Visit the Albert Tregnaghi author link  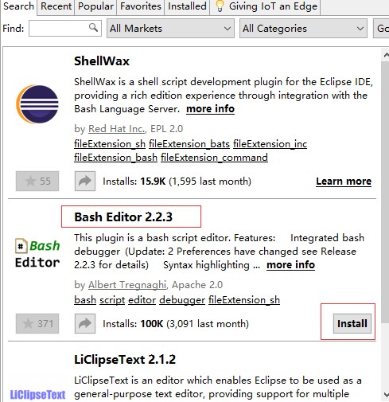coord(128,285)
